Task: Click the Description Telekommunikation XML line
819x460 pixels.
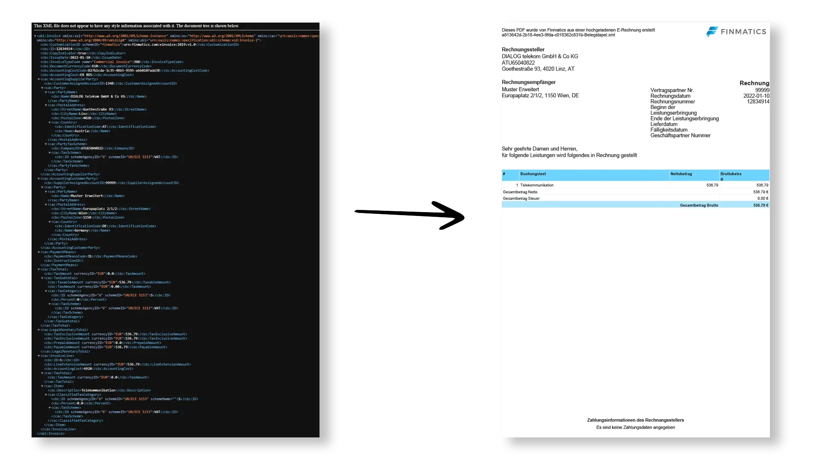Action: 99,391
